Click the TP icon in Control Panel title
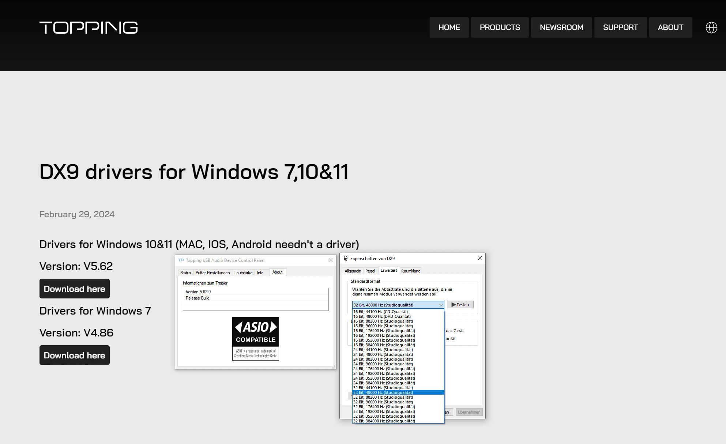Viewport: 726px width, 444px height. point(181,260)
